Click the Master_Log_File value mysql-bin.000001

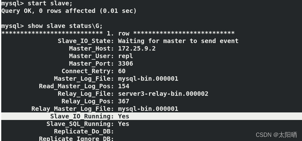point(148,79)
